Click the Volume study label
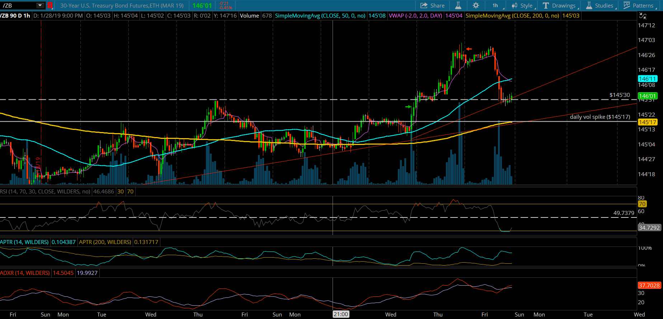The height and width of the screenshot is (319, 663). tap(249, 16)
